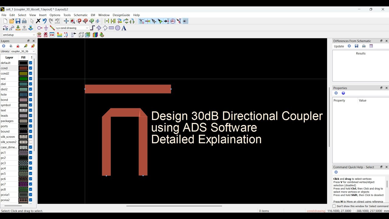Viewport: 389px width, 219px height.
Task: Click the Value column header in Properties
Action: pyautogui.click(x=363, y=100)
